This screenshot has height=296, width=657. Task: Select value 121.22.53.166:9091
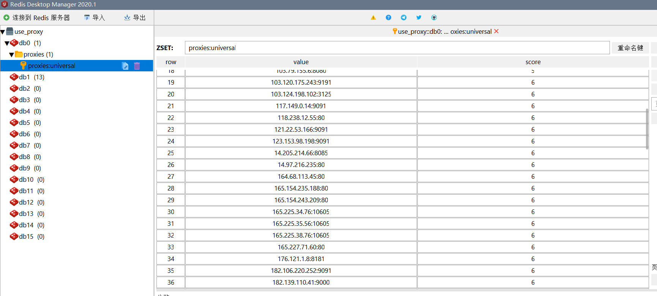click(x=301, y=129)
